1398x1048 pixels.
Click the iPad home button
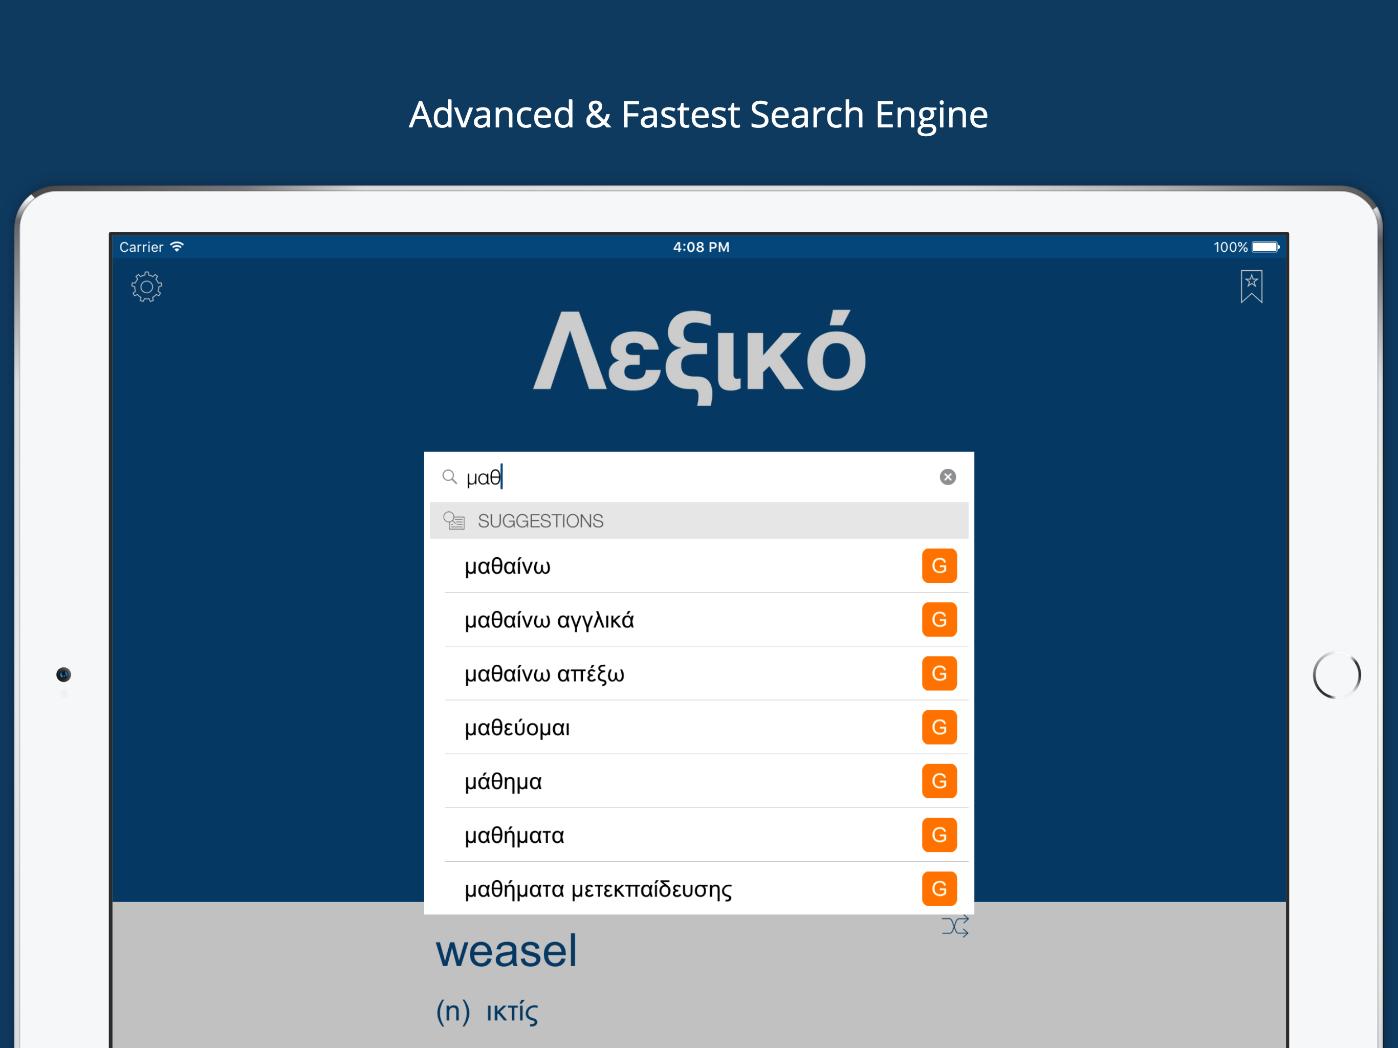pyautogui.click(x=1336, y=674)
